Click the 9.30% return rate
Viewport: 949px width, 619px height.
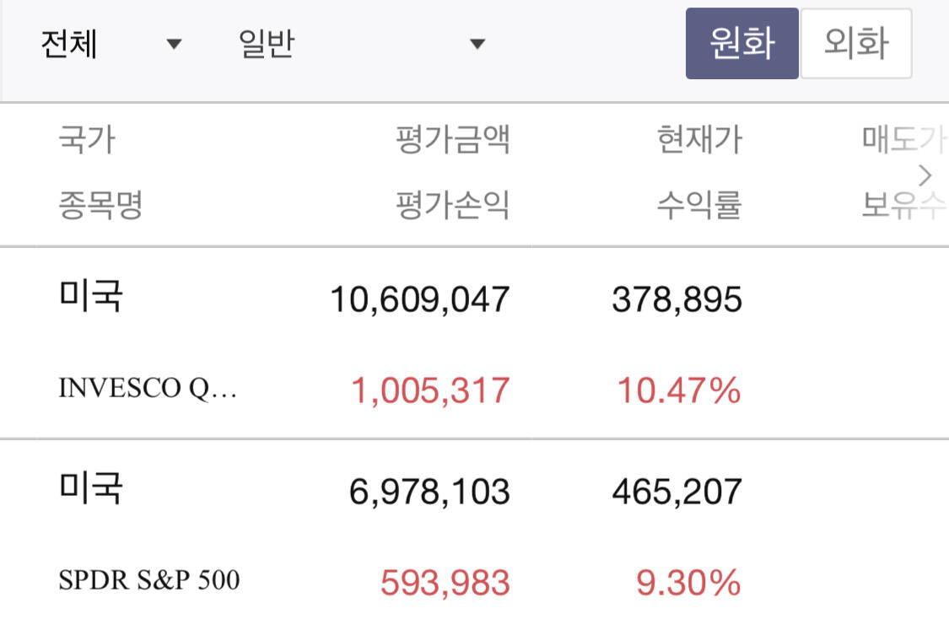pyautogui.click(x=688, y=582)
